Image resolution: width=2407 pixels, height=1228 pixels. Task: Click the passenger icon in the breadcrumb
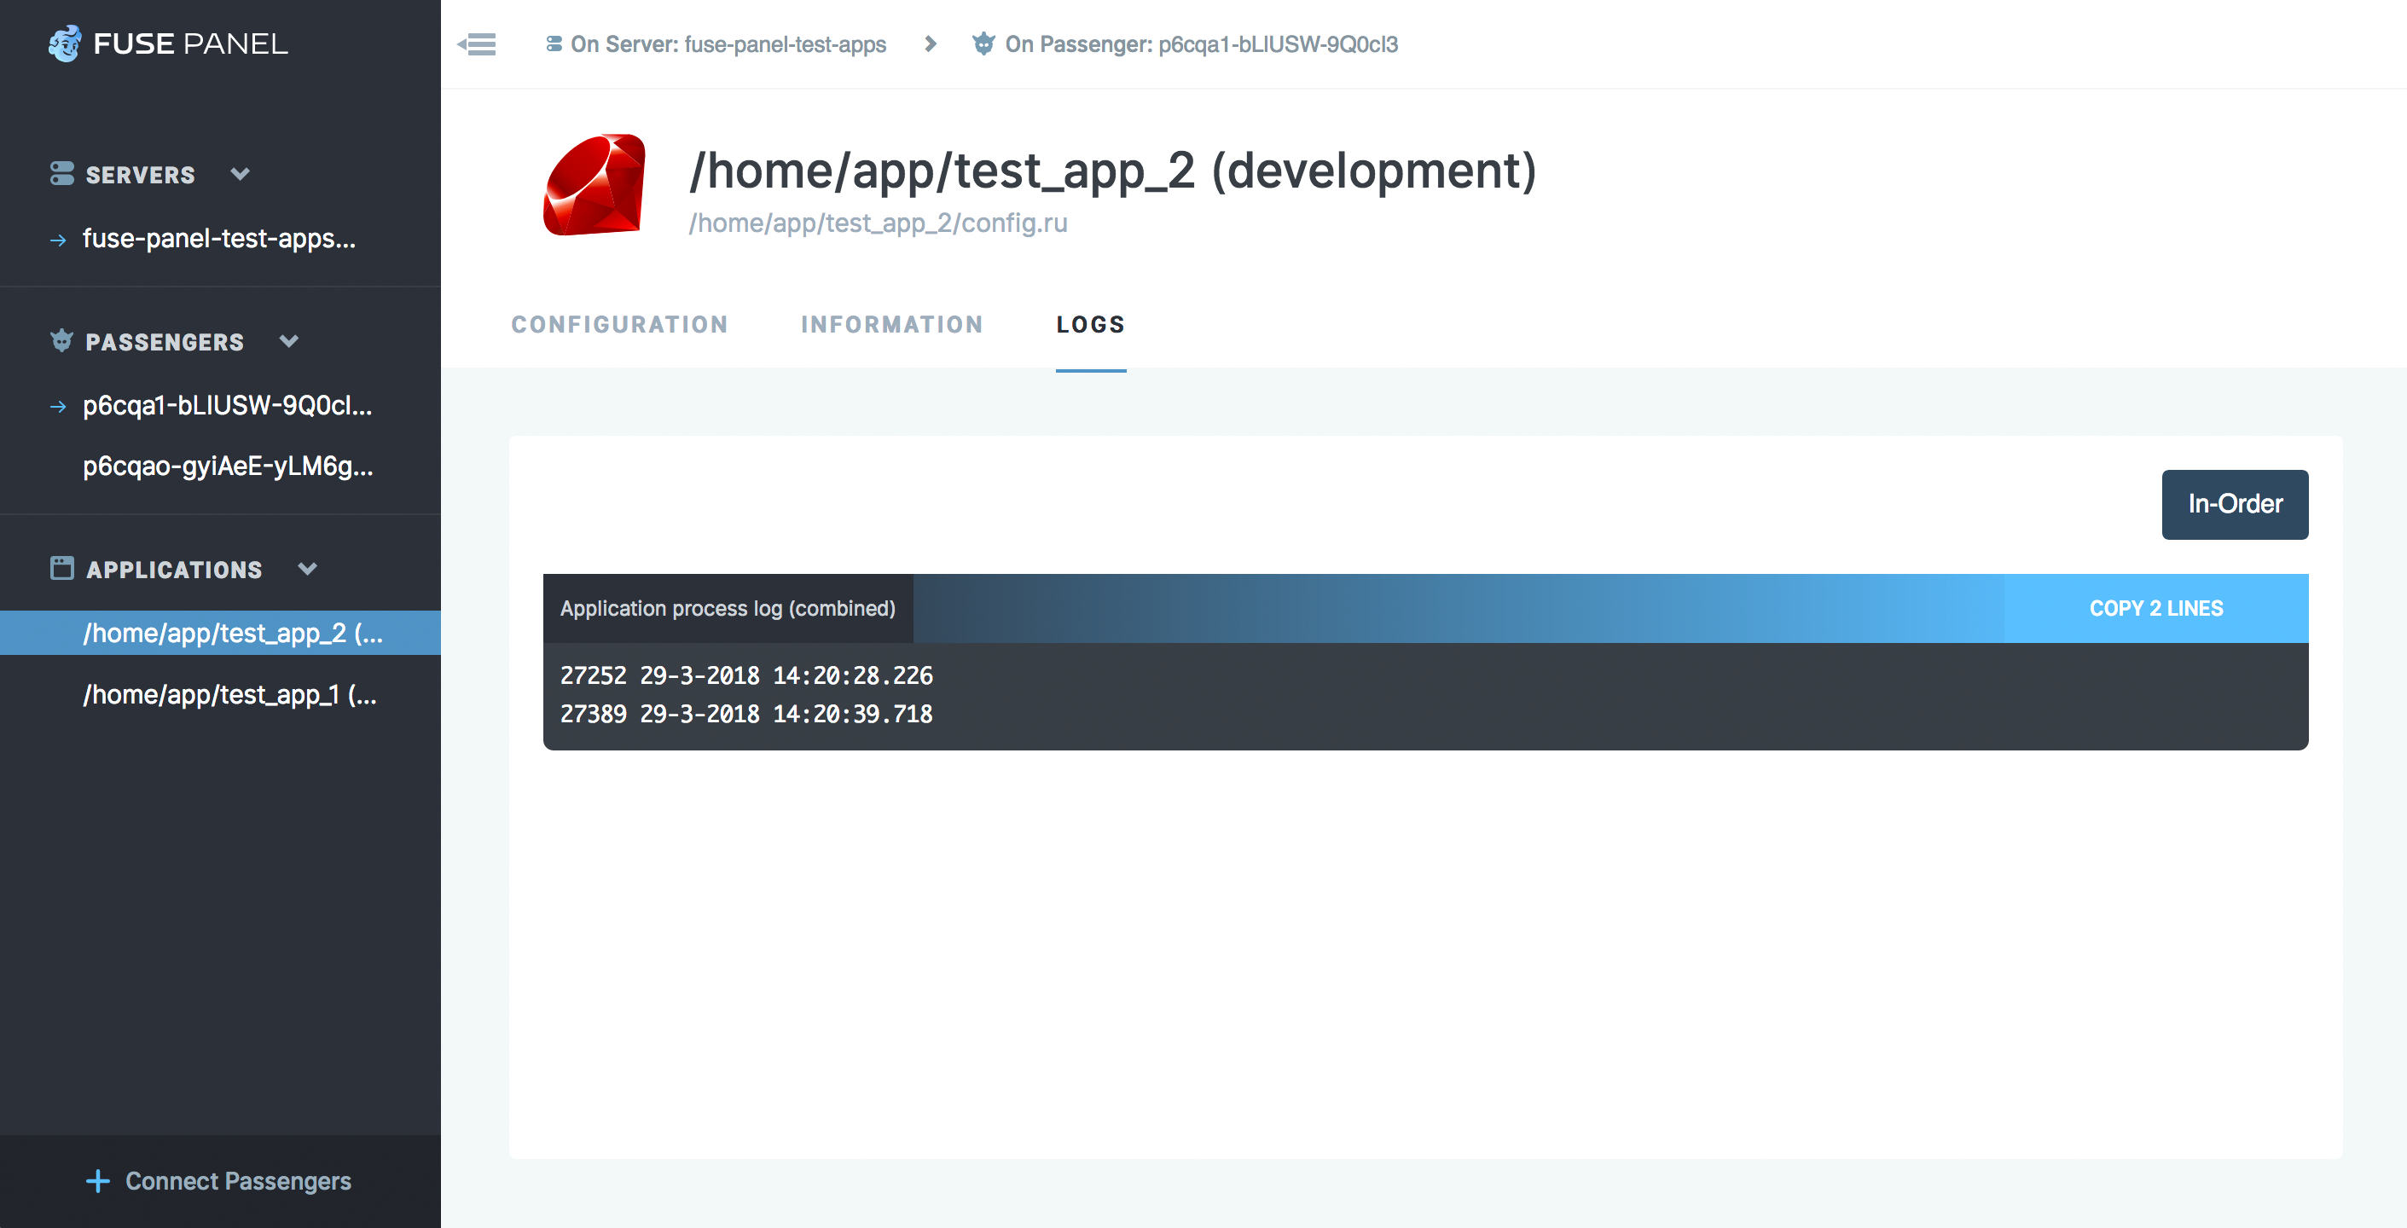point(983,44)
